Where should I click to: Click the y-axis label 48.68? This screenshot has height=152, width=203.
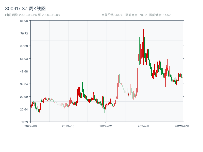point(24,71)
